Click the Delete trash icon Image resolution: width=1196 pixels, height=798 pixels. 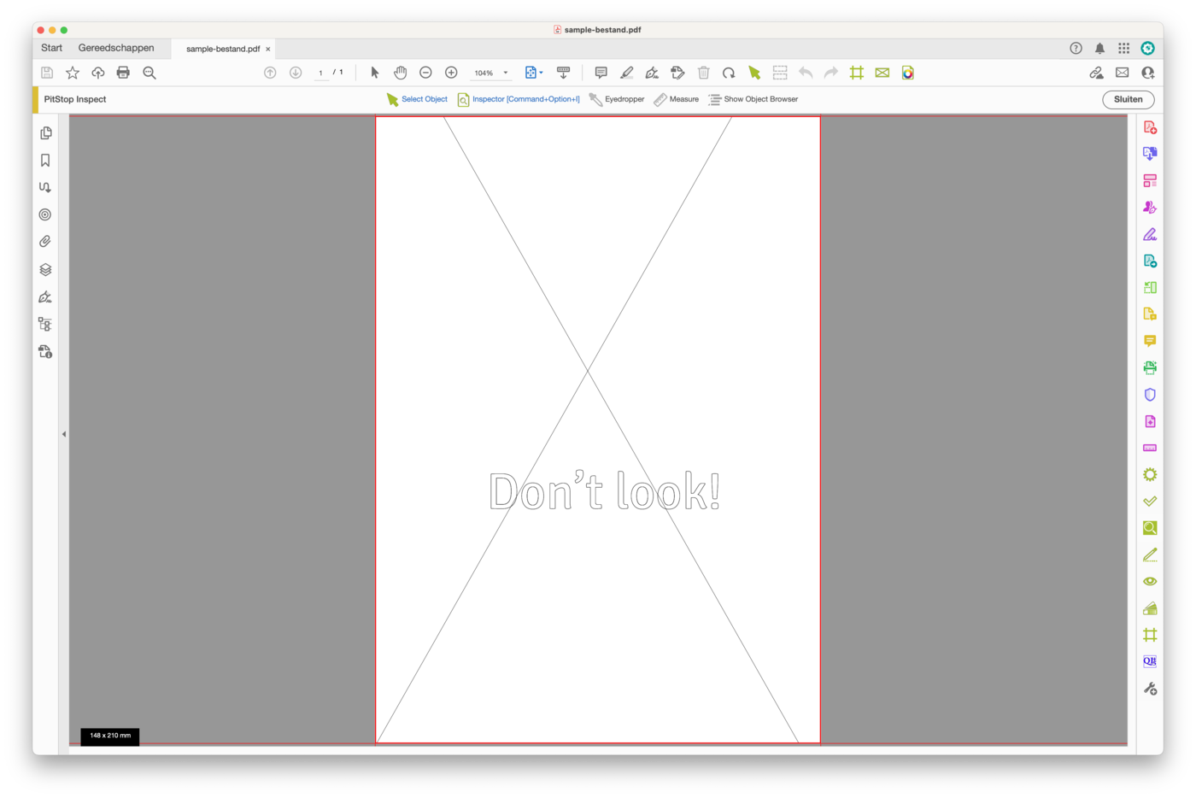click(704, 73)
